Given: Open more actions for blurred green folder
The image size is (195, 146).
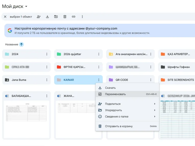Looking at the screenshot, I should click(47, 67).
